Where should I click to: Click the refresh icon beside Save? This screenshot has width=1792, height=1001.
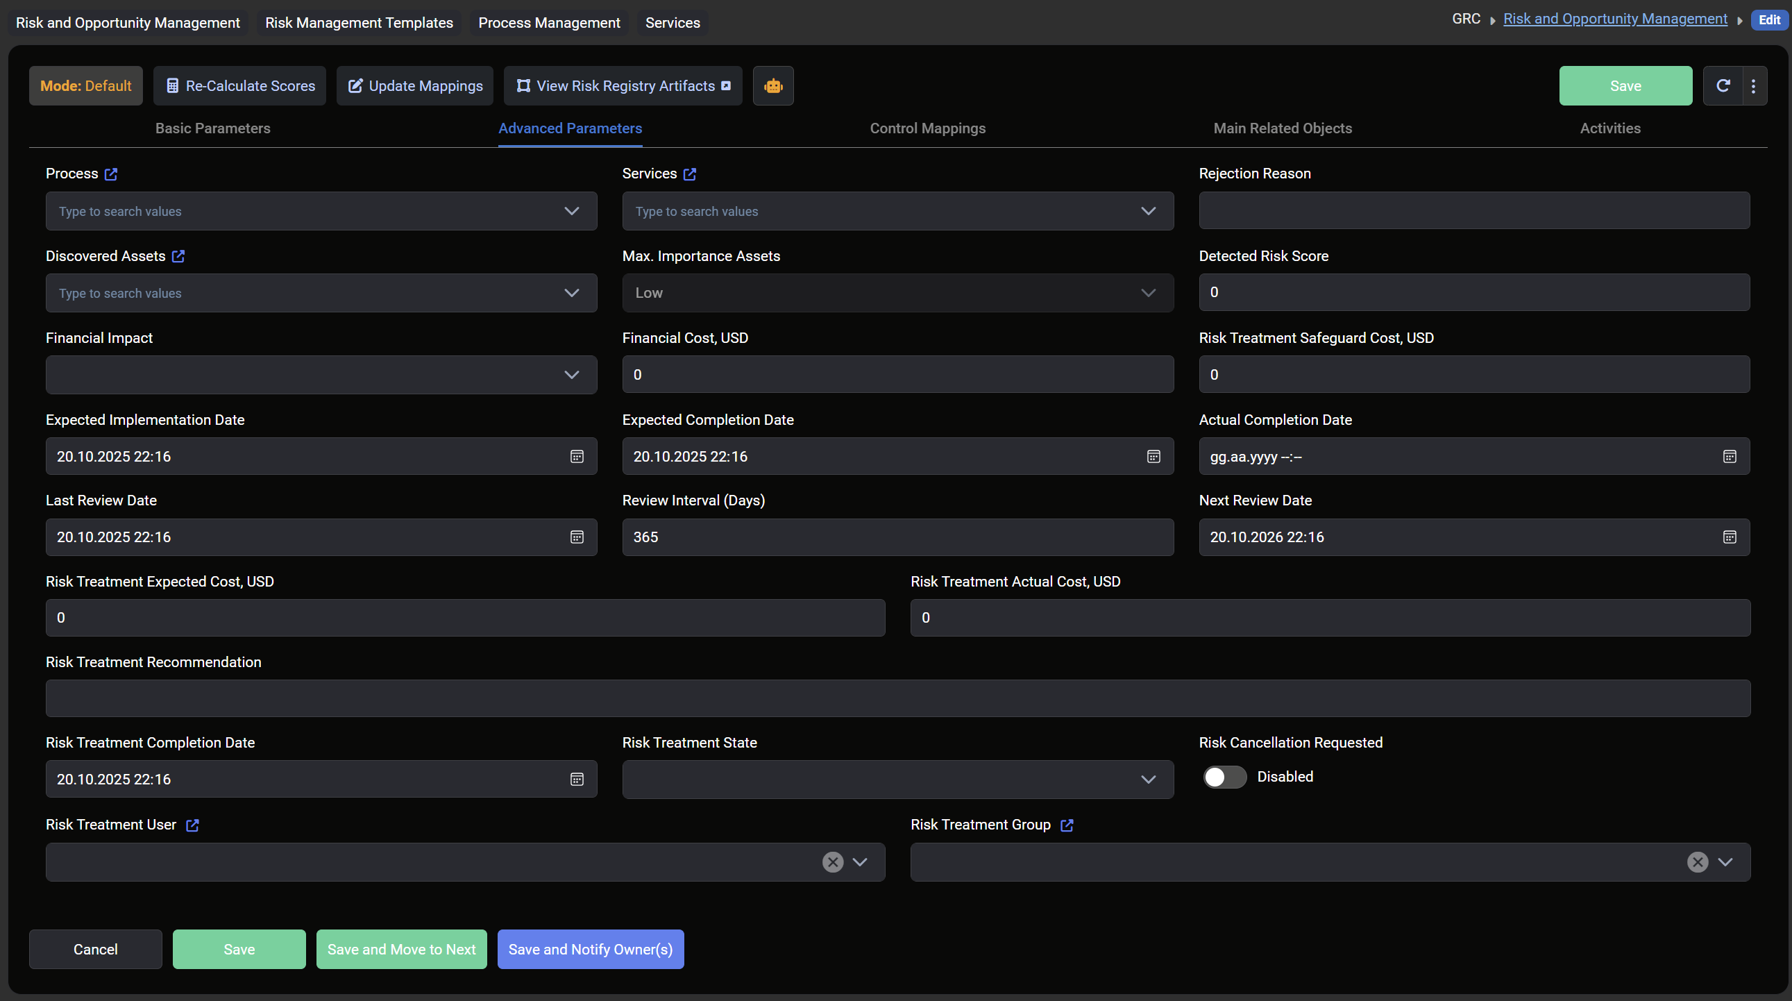coord(1723,85)
